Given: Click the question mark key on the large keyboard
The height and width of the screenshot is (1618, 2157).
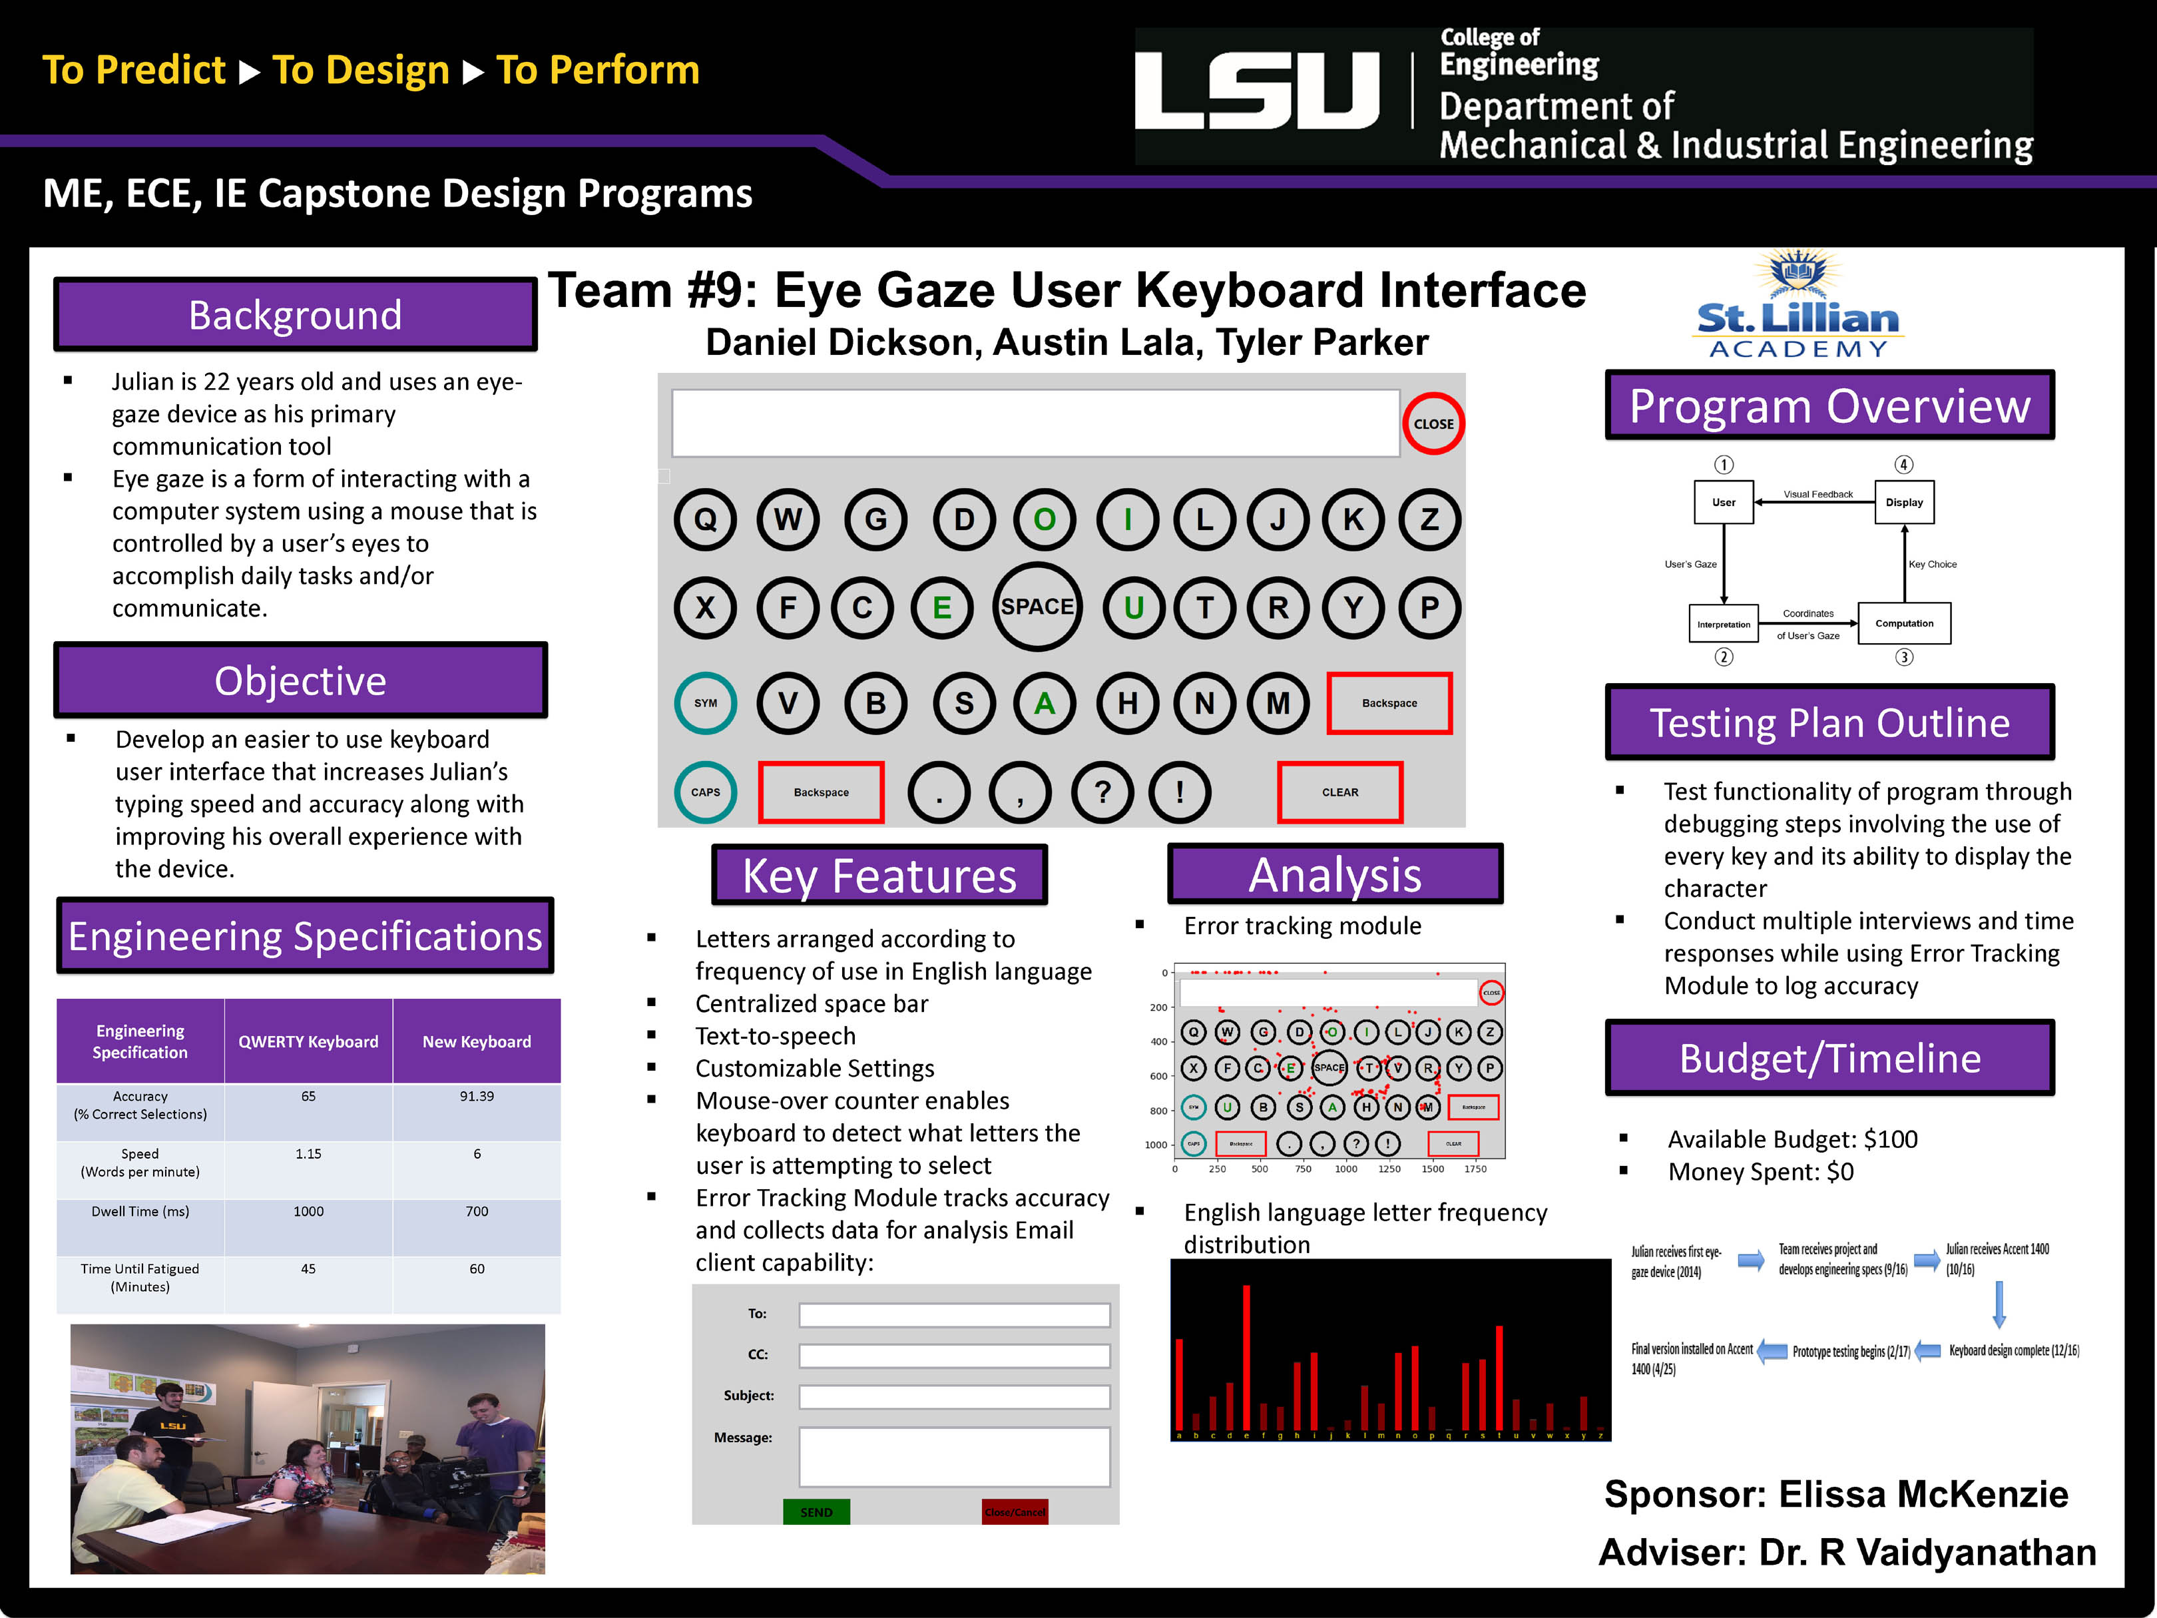Looking at the screenshot, I should click(1102, 792).
